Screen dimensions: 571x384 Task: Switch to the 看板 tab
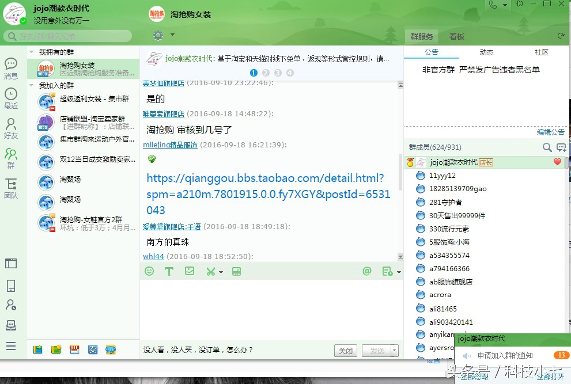pos(455,36)
